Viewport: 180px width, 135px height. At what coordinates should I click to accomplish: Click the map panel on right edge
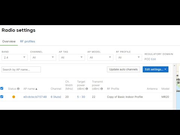178,87
